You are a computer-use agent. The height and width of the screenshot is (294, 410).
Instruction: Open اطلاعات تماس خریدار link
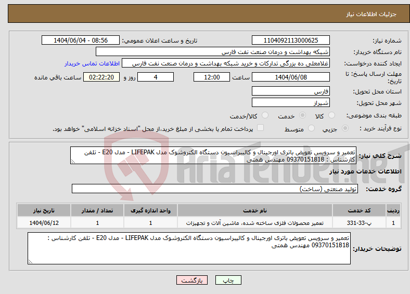pos(92,63)
